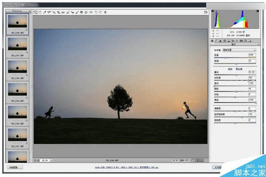Rotate image clockwise
Screen dimensions: 266x177
pos(101,12)
